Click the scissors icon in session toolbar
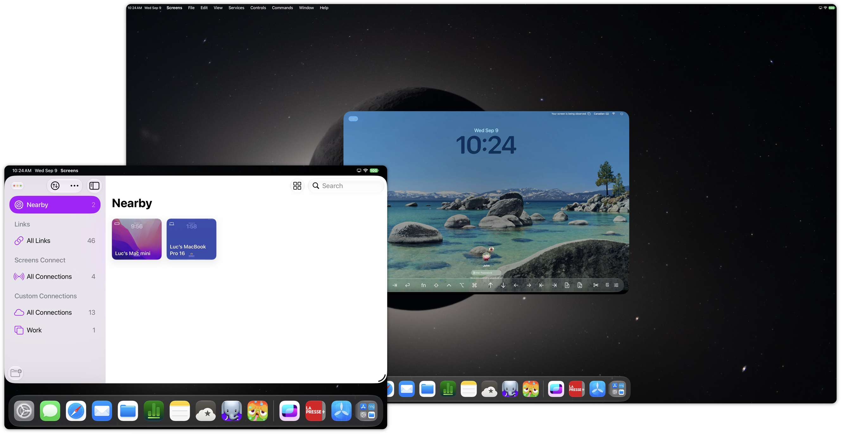841x434 pixels. tap(596, 285)
